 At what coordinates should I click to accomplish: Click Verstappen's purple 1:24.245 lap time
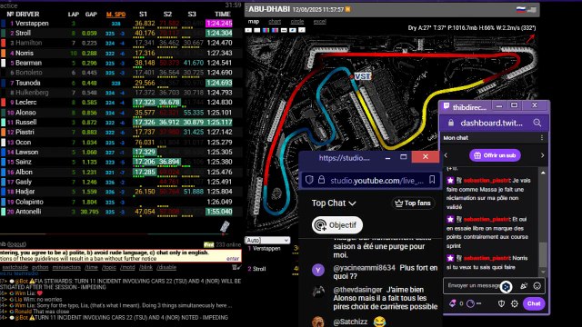click(x=219, y=24)
